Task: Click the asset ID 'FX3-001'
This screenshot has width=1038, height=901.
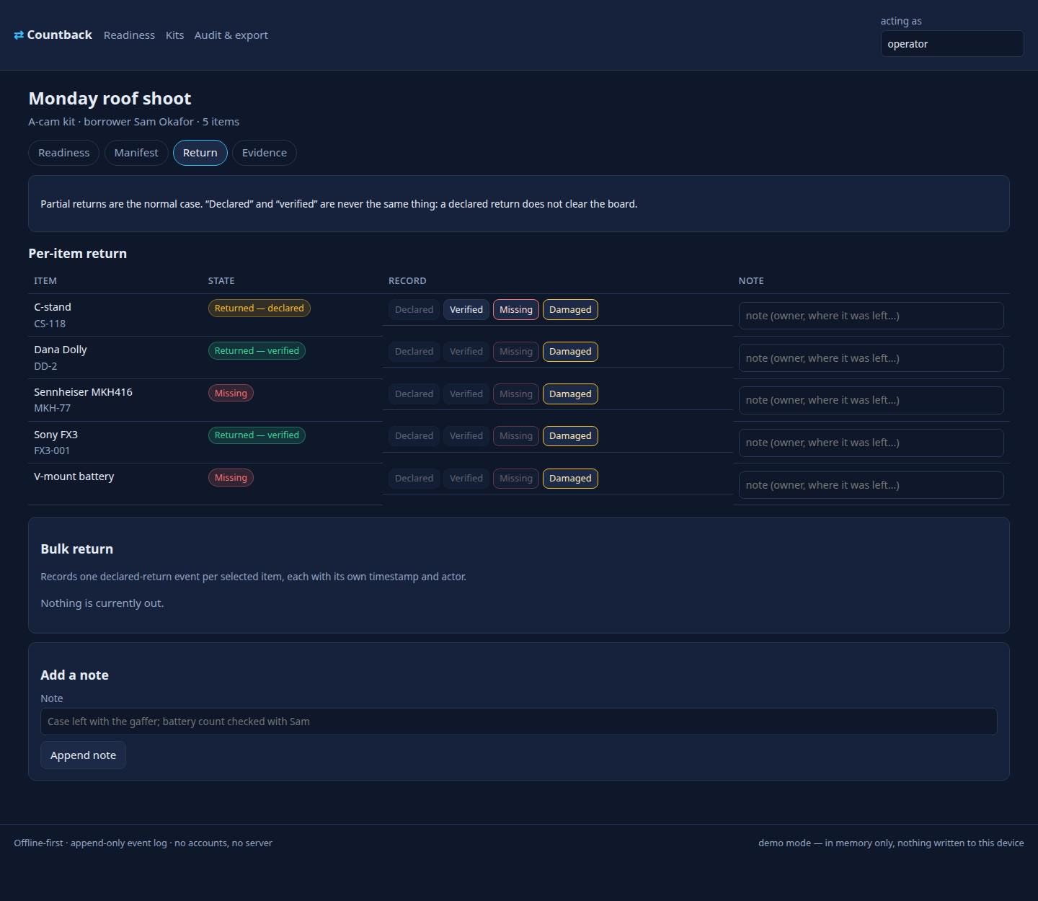Action: [52, 450]
